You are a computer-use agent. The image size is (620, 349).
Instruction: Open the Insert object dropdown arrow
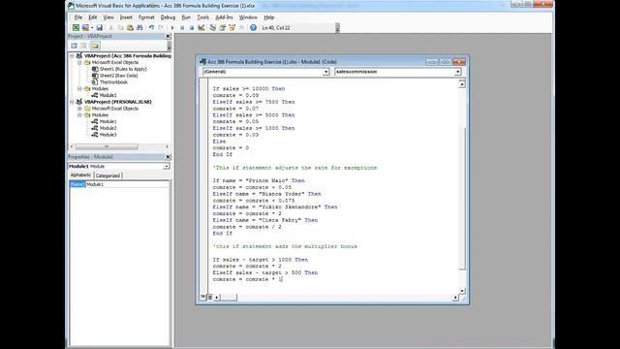[x=92, y=28]
